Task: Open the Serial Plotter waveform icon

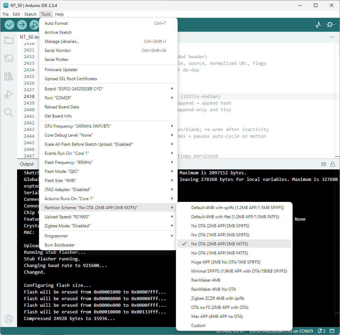Action: coord(318,25)
